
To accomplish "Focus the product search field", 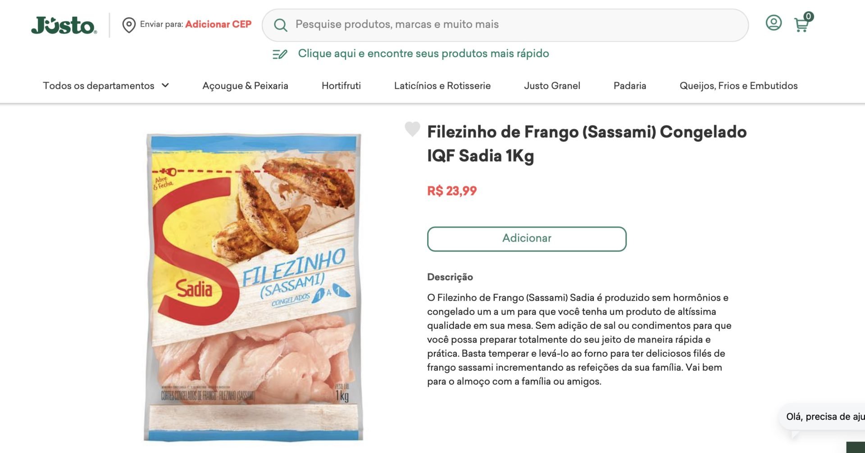I will [x=505, y=25].
